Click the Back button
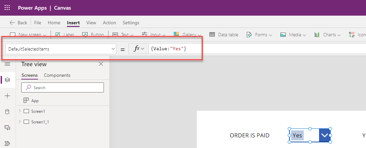The height and width of the screenshot is (148, 366). coord(18,23)
